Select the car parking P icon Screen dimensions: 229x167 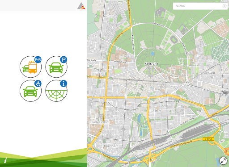point(56,67)
